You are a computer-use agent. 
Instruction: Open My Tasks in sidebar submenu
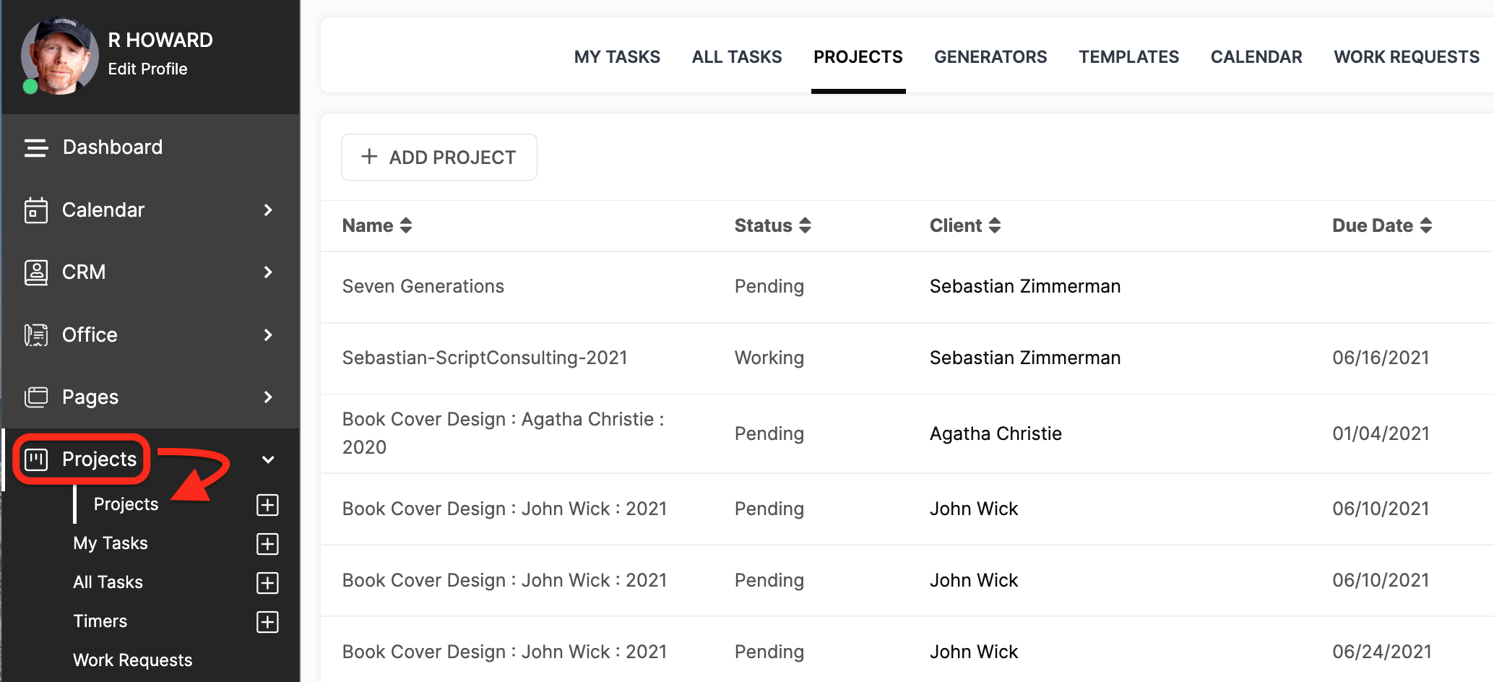111,543
